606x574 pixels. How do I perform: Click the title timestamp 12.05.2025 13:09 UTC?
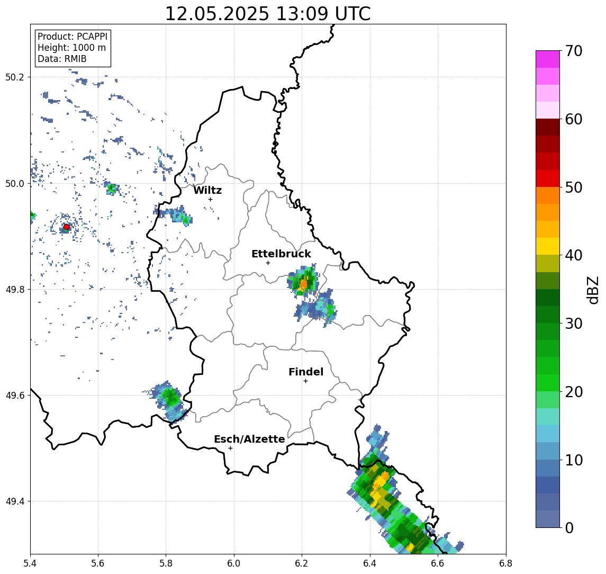pyautogui.click(x=267, y=14)
